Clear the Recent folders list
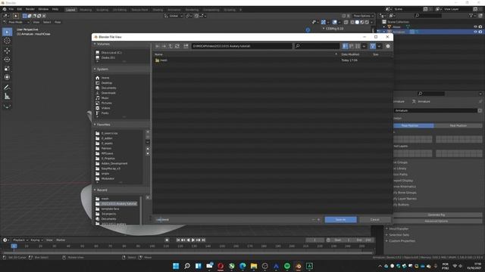 [148, 197]
